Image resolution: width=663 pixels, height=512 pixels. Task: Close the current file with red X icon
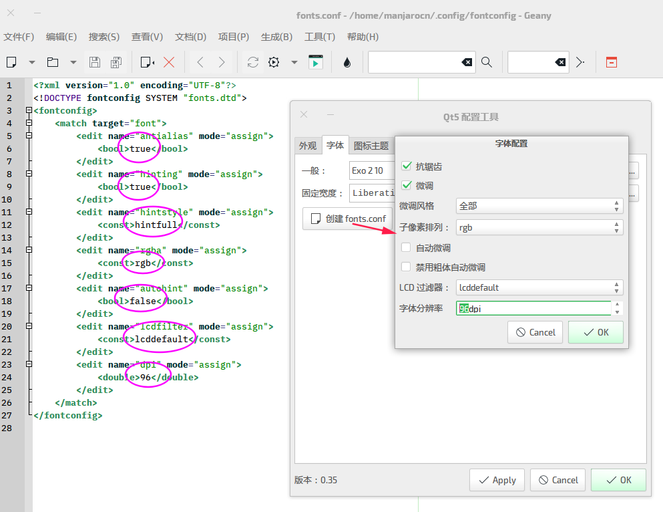tap(169, 62)
